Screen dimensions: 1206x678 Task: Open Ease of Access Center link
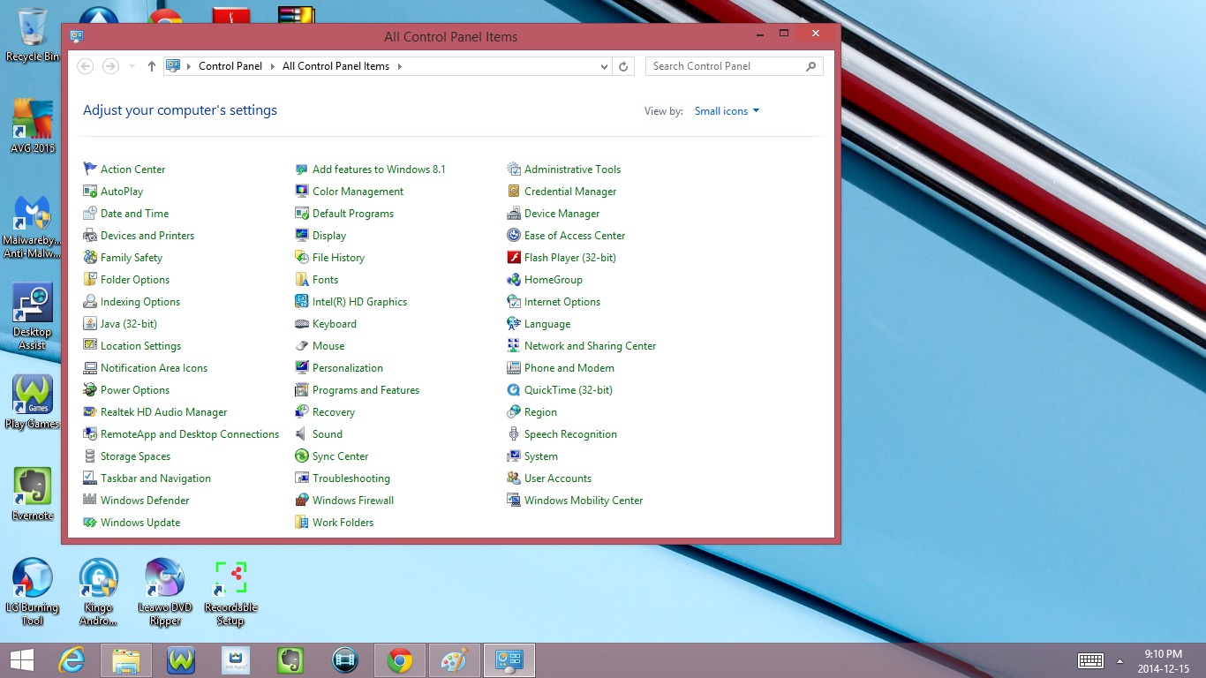pos(574,235)
